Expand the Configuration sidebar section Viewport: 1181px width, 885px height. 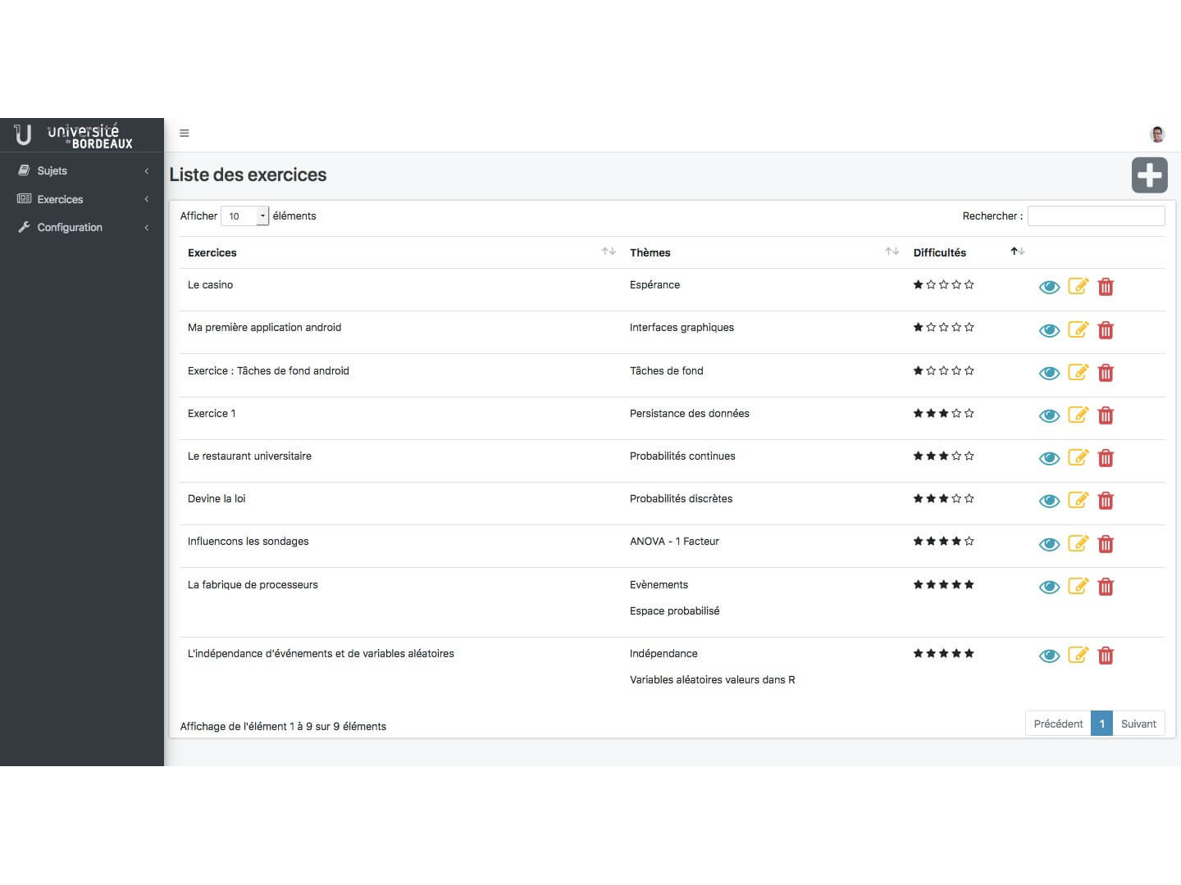point(82,228)
